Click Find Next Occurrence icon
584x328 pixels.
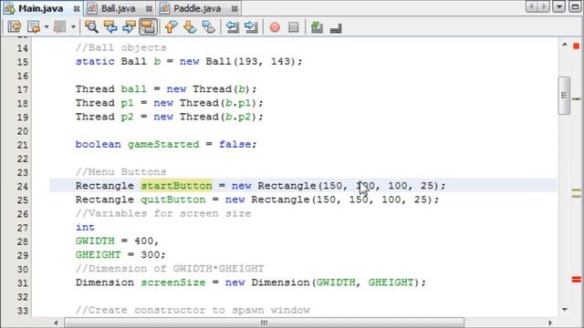pos(129,26)
